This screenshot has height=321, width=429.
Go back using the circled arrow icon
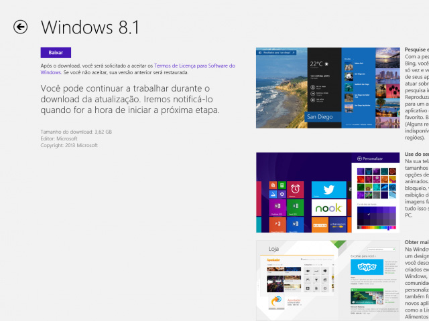21,27
